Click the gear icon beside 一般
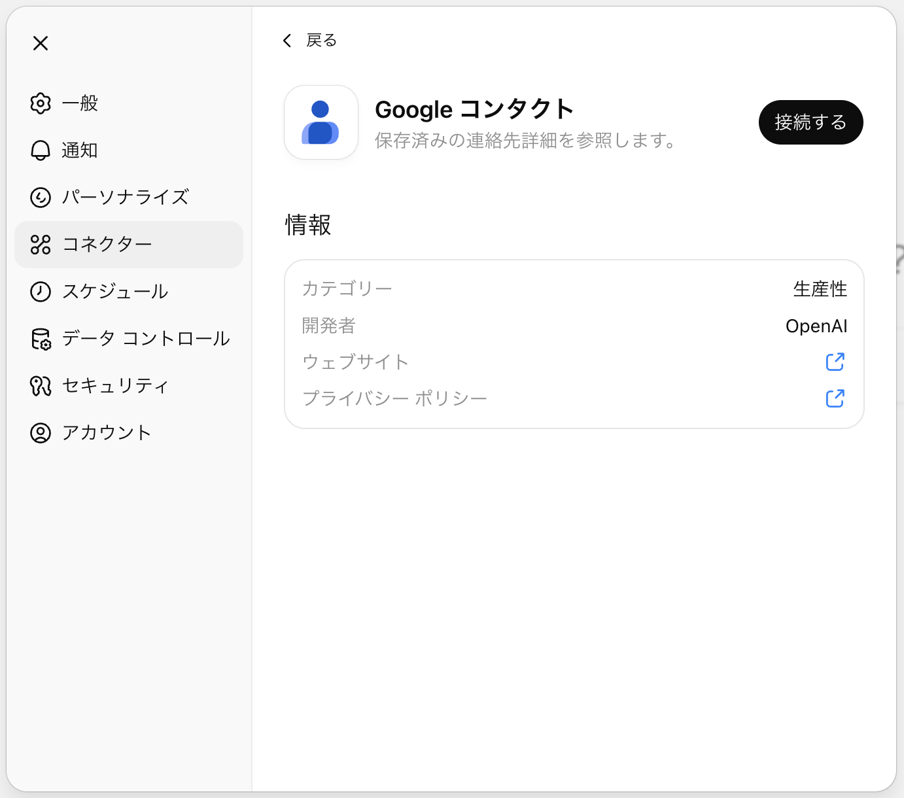Viewport: 904px width, 798px height. click(41, 103)
